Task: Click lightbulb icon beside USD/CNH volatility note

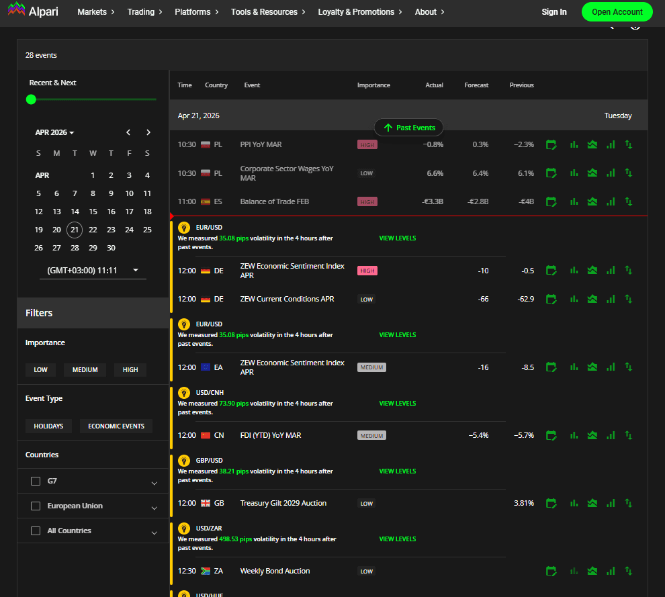Action: coord(183,394)
